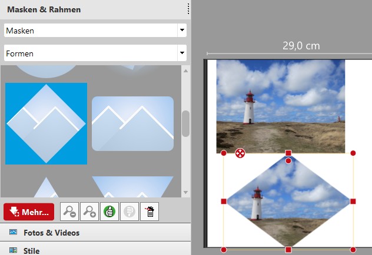Screen dimensions: 372x255
Task: Click the top-right round corner handle
Action: (x=353, y=153)
